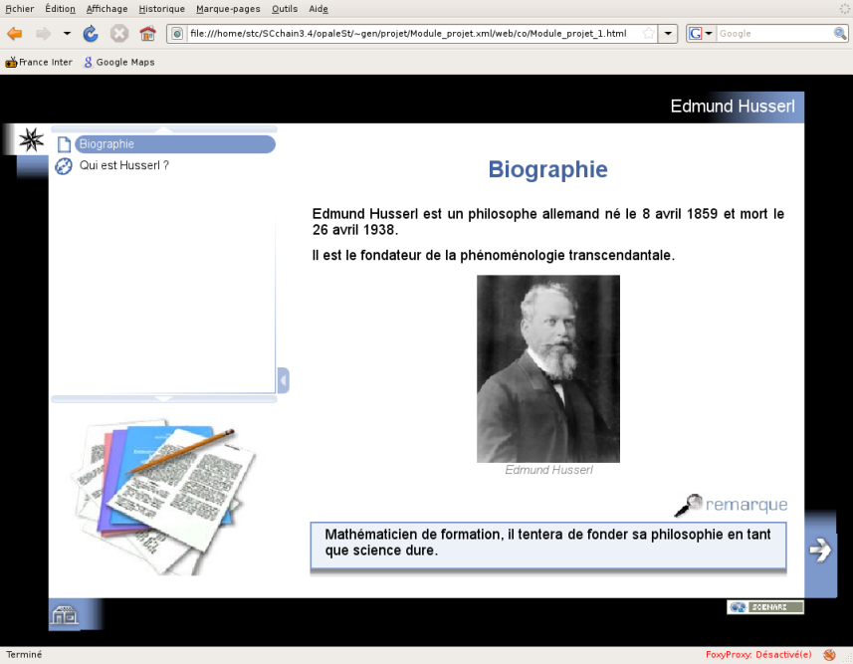Open the history dropdown next to forward button
The image size is (853, 664).
[x=67, y=34]
